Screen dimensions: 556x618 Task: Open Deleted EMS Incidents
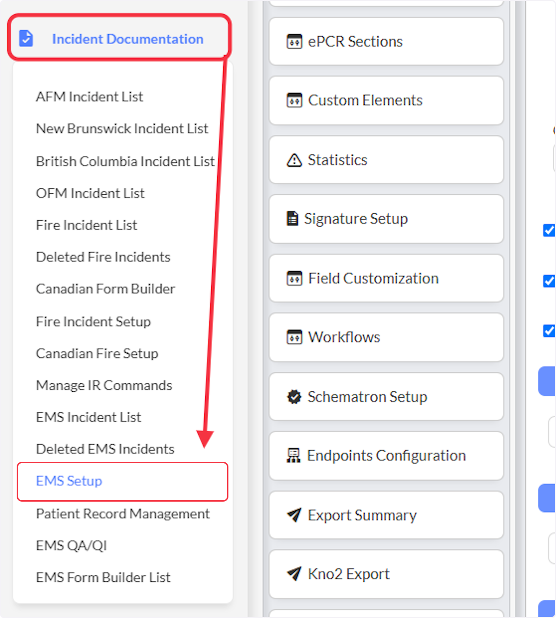(x=105, y=449)
